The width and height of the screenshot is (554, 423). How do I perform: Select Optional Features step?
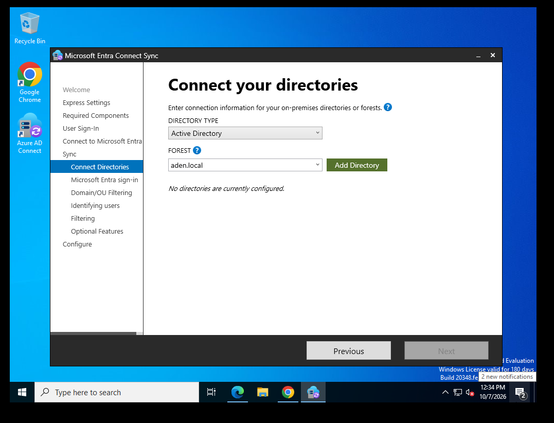click(97, 232)
